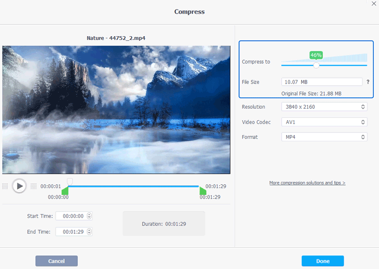Viewport: 379px width, 269px height.
Task: Click the Done button
Action: pos(323,261)
